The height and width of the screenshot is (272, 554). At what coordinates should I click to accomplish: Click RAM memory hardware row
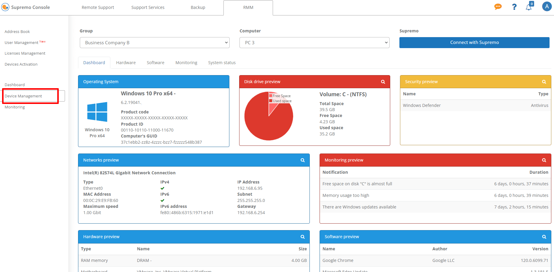tap(194, 260)
